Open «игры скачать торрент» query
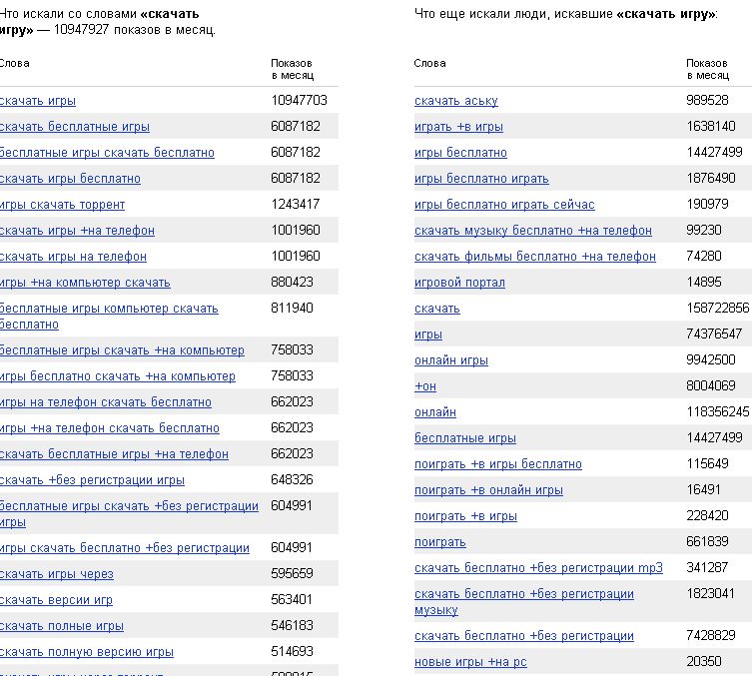Screen dimensions: 752x676 pyautogui.click(x=62, y=205)
